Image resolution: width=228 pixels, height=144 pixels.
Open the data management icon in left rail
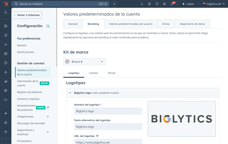click(x=6, y=91)
